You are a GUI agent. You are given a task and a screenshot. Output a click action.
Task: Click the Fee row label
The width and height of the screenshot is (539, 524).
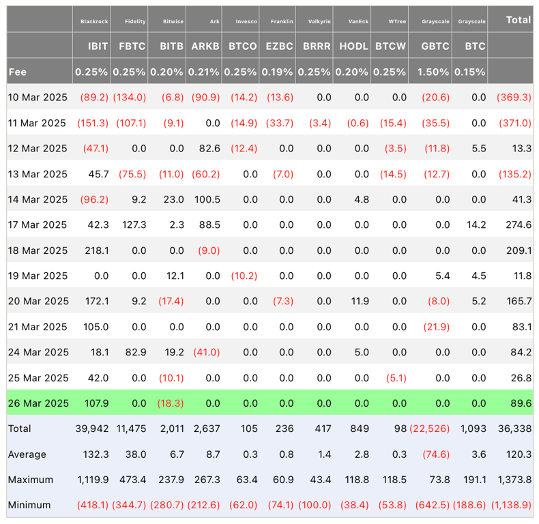click(18, 72)
